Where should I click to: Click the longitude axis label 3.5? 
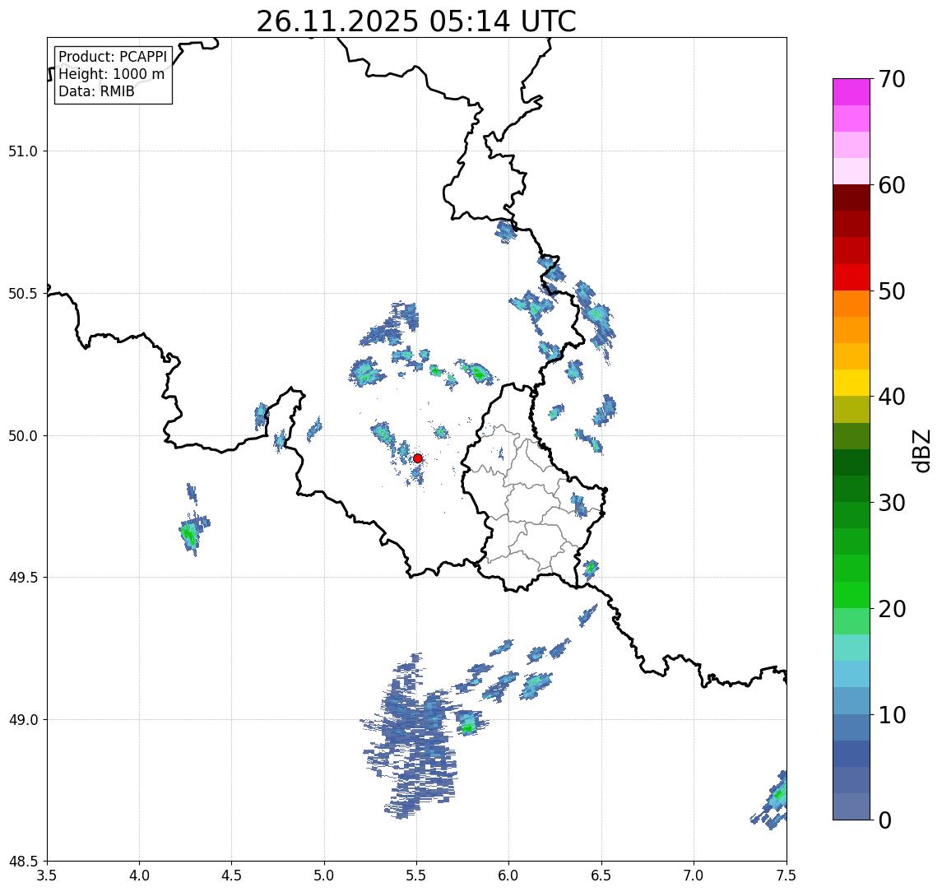tap(47, 876)
